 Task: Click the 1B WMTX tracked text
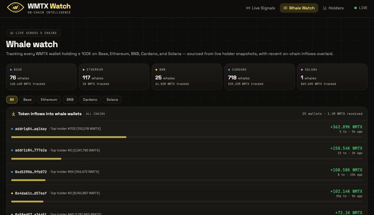96,84
